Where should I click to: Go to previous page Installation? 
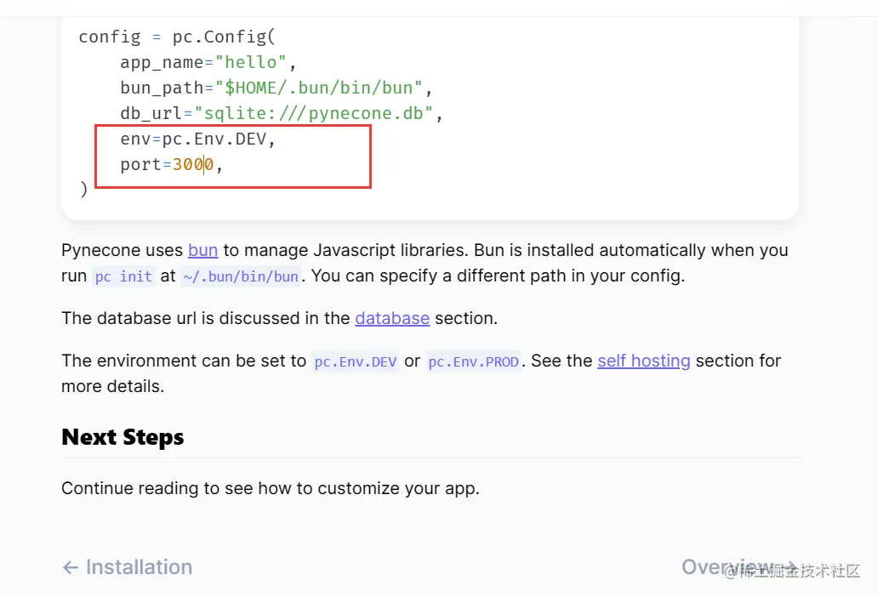pyautogui.click(x=139, y=567)
